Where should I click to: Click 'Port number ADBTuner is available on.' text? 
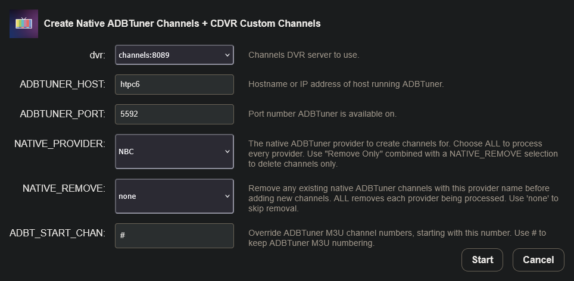(323, 114)
